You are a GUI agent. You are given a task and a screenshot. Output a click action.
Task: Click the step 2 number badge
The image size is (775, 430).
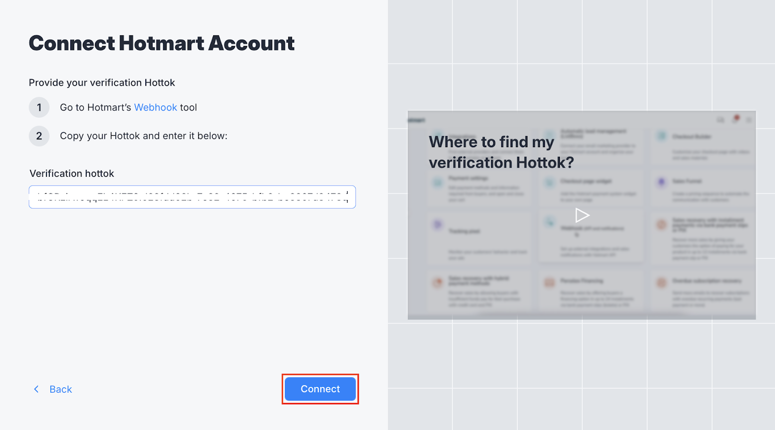tap(39, 136)
